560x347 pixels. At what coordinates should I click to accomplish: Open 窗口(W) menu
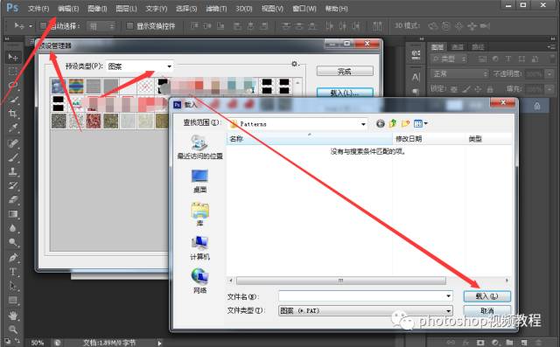tap(304, 9)
